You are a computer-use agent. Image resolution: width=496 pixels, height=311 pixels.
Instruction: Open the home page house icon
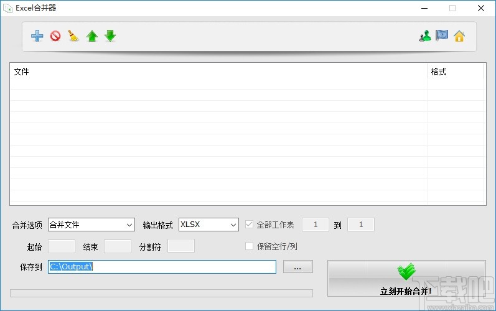[459, 36]
